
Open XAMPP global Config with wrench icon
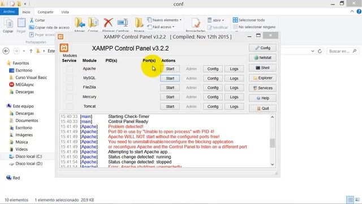click(262, 48)
